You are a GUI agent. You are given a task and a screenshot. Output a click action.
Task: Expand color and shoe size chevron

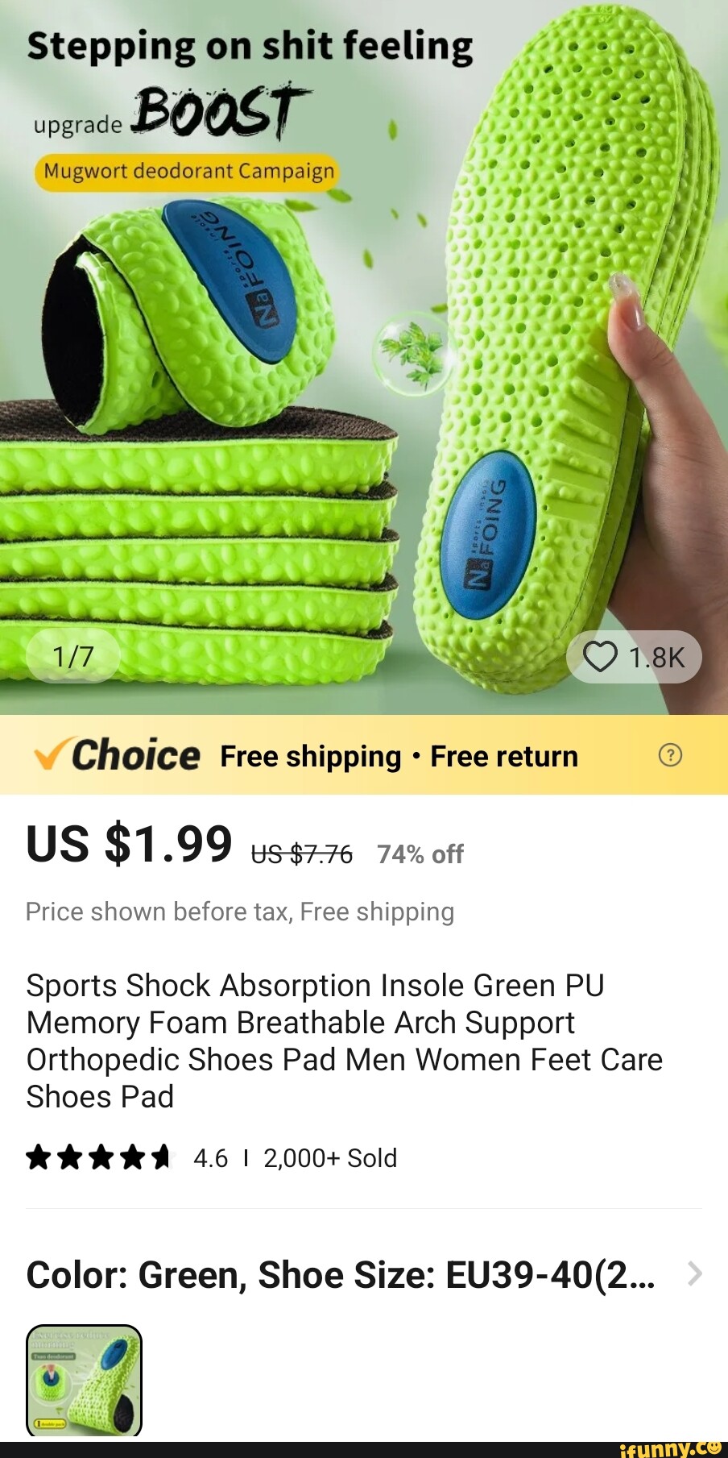click(x=695, y=1274)
